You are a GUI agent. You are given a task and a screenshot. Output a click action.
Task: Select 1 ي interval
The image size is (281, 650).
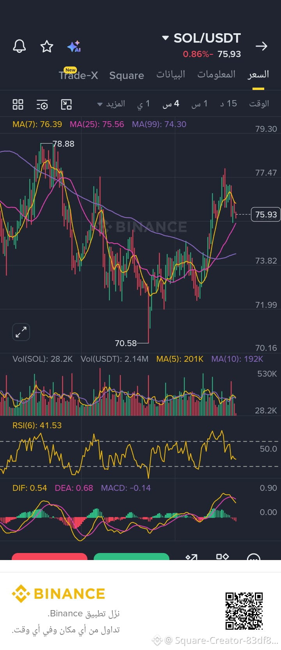(x=143, y=104)
